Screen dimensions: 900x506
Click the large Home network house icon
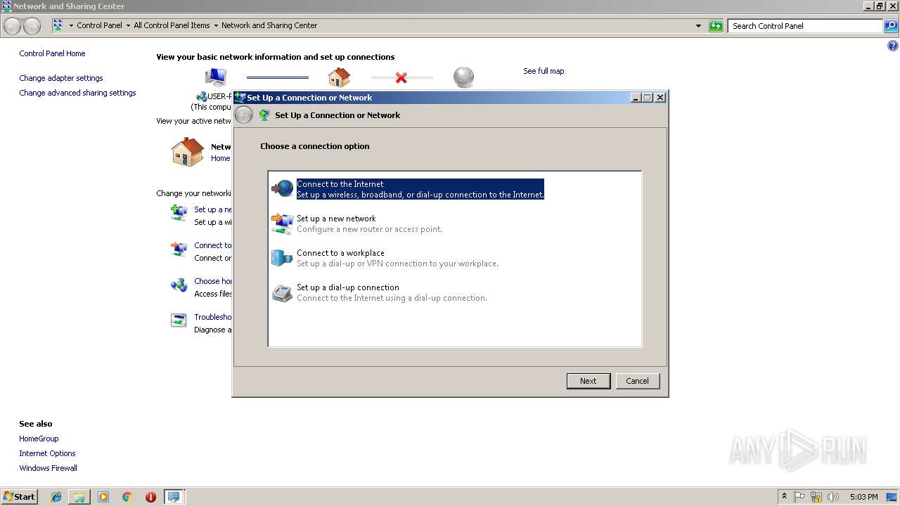[x=188, y=152]
